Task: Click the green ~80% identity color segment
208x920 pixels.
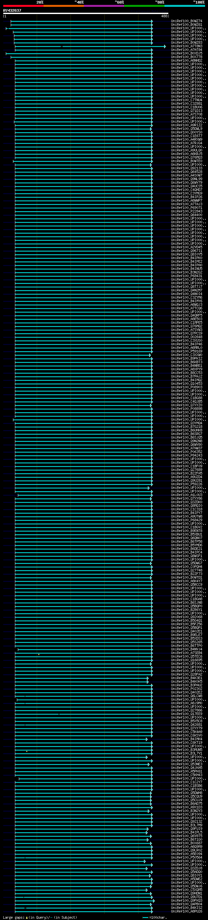Action: 144,6
